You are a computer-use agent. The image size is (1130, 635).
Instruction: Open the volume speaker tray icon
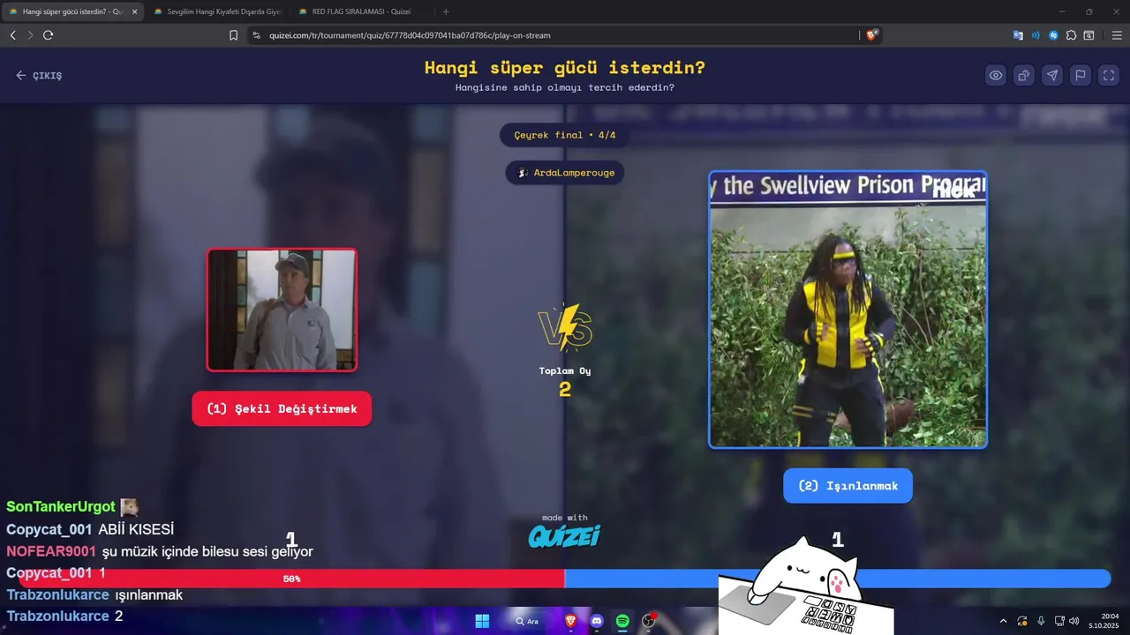click(x=1074, y=621)
